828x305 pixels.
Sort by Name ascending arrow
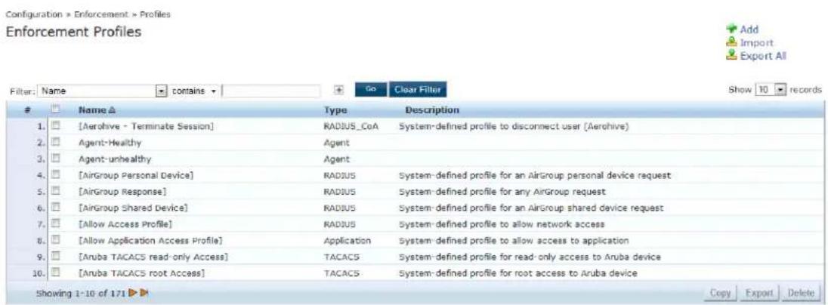pos(112,111)
